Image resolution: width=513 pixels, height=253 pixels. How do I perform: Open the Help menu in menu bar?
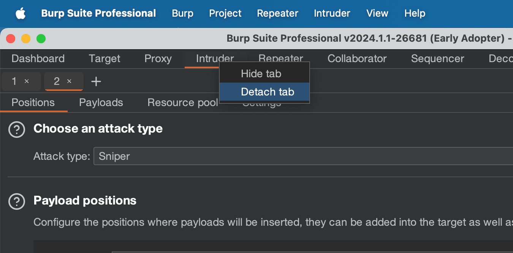point(415,13)
